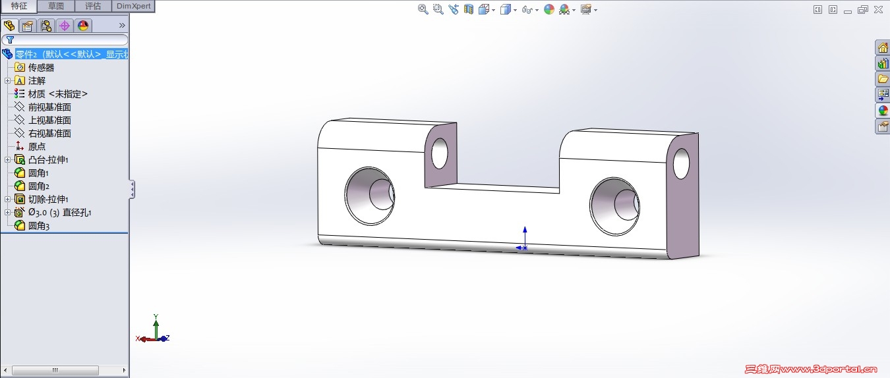Expand the 凸台-拉伸1 feature

tap(7, 159)
